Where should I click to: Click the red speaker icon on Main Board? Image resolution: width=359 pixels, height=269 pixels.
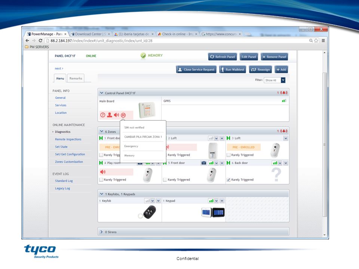pos(116,115)
